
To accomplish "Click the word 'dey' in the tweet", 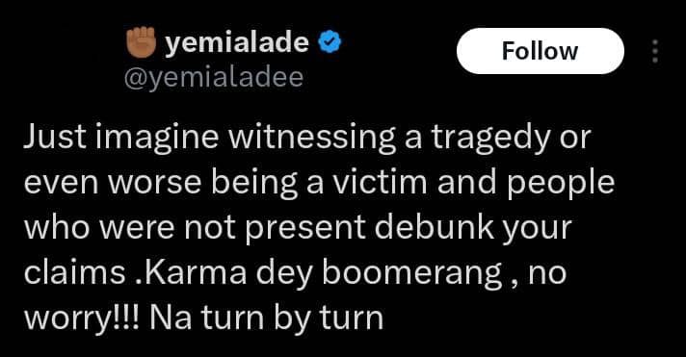I will click(x=284, y=273).
